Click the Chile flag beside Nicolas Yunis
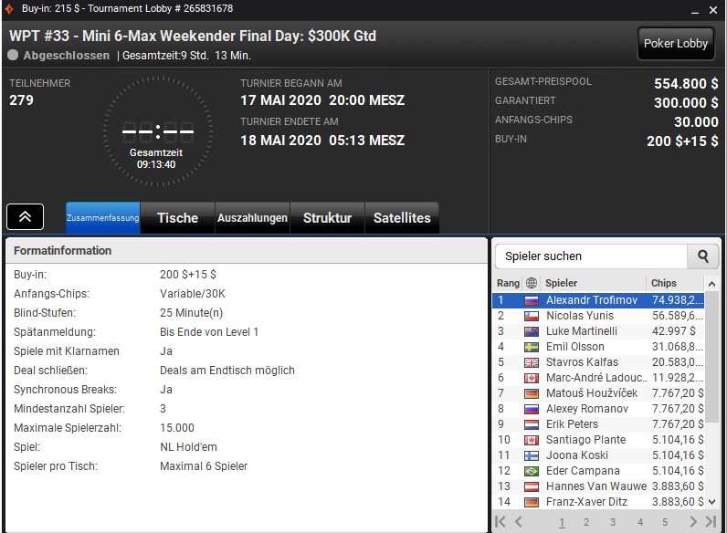The height and width of the screenshot is (533, 727). click(532, 316)
